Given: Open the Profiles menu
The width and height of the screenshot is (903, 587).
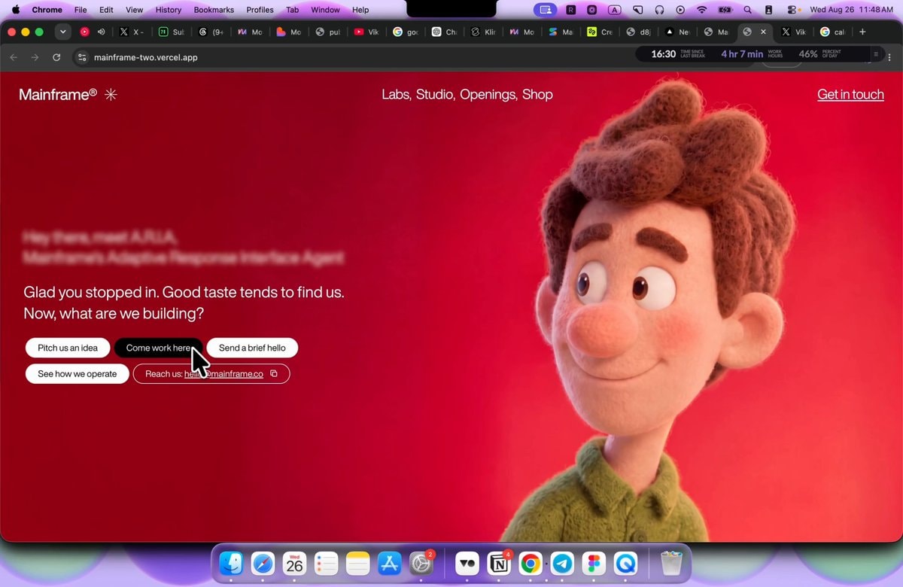Looking at the screenshot, I should tap(260, 10).
